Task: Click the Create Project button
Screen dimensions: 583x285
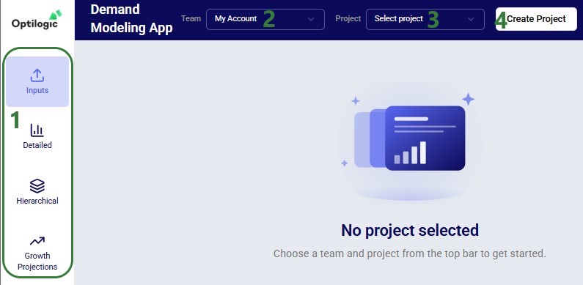Action: (x=536, y=19)
